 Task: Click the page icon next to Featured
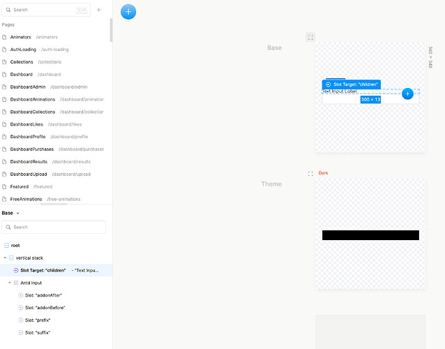coord(4,186)
